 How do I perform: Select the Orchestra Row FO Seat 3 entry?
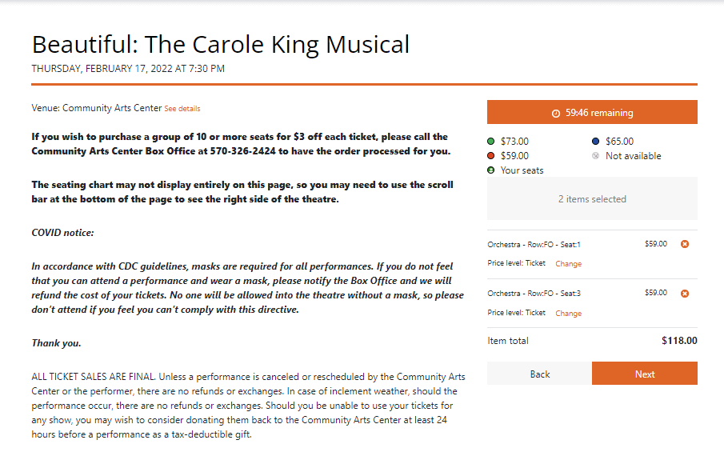[x=534, y=294]
